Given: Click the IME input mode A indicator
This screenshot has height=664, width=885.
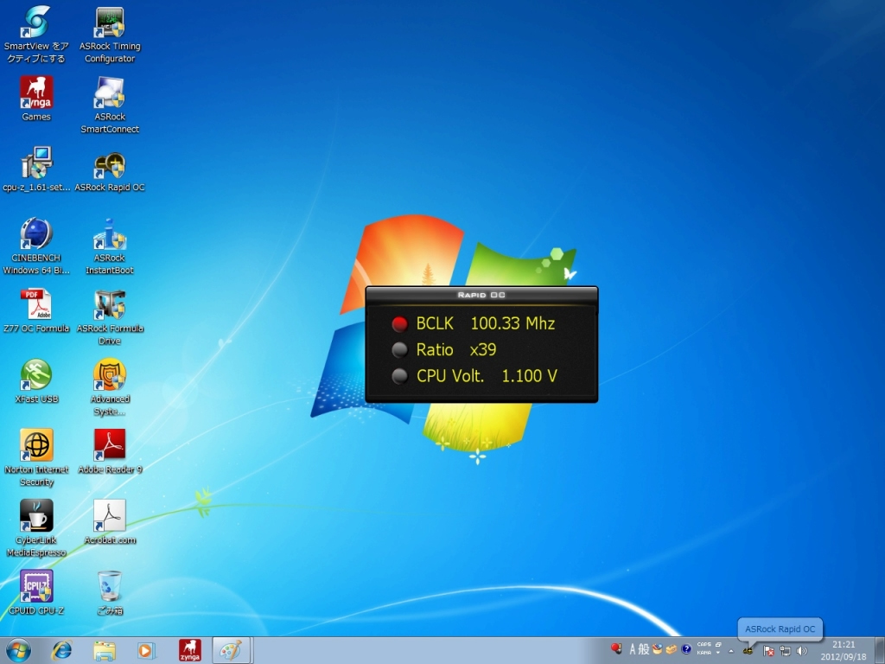Looking at the screenshot, I should [x=633, y=649].
